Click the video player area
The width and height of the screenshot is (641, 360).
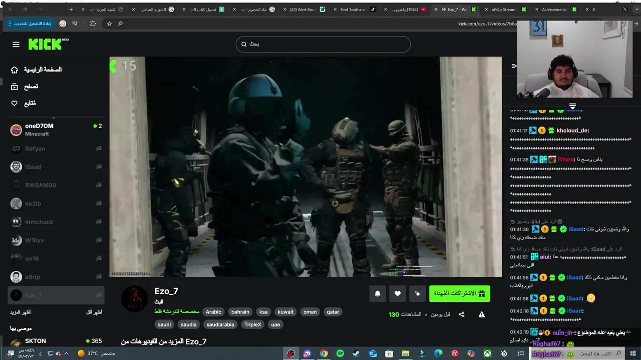(305, 166)
